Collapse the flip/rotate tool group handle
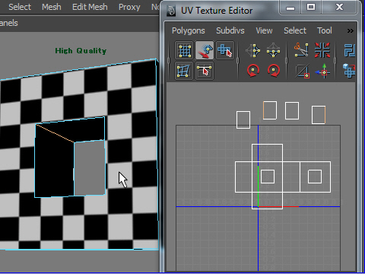This screenshot has width=365, height=274. tap(237, 61)
